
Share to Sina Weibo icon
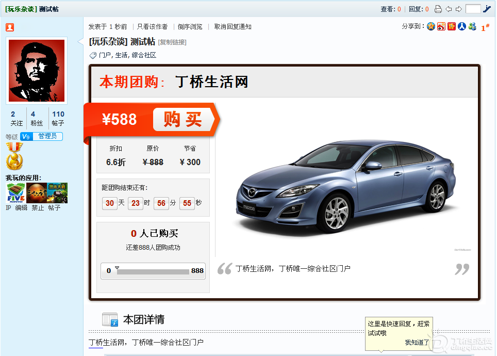point(441,27)
